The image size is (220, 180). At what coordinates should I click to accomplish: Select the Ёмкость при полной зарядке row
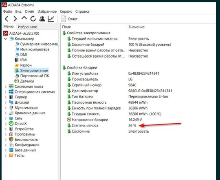[x=107, y=108]
